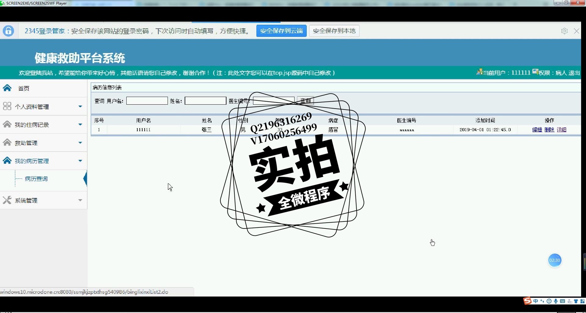Click the 救助管理 house icon
The image size is (586, 313).
(7, 142)
